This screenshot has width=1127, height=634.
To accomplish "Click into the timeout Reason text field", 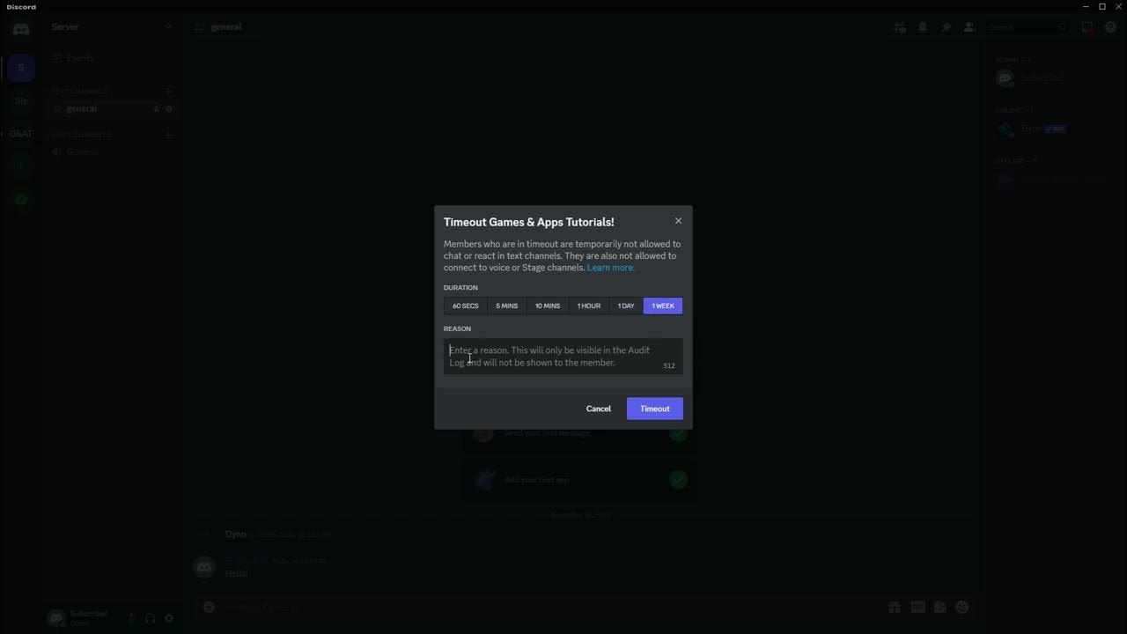I will [x=563, y=357].
